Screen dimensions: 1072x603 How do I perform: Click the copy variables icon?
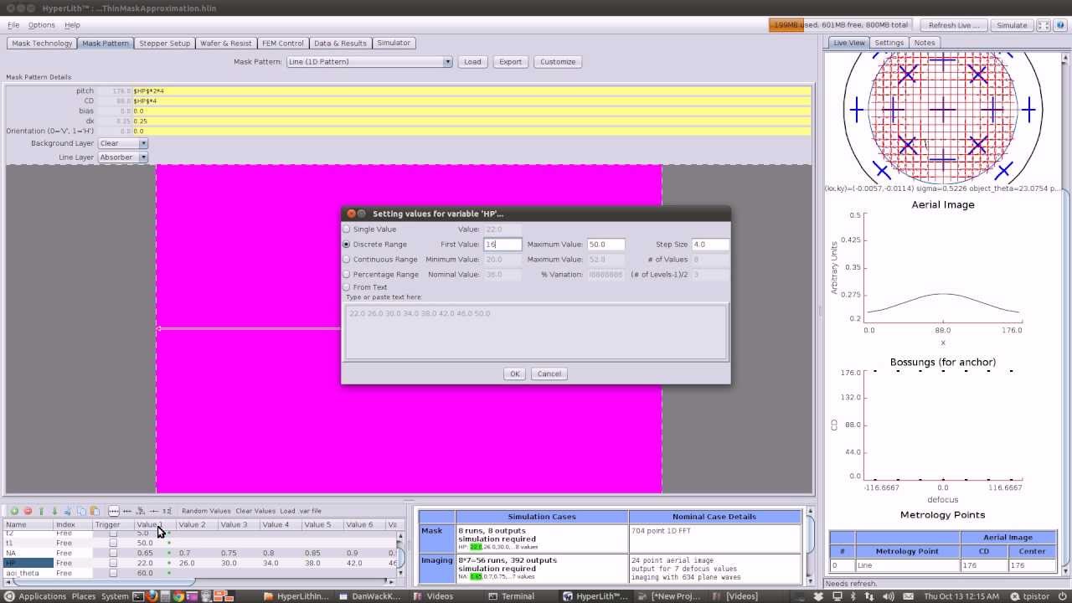click(81, 511)
